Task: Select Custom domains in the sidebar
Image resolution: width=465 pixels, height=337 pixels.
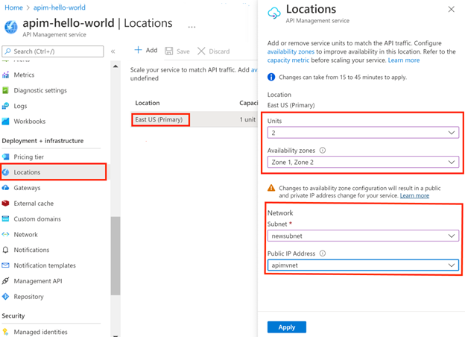Action: pyautogui.click(x=37, y=218)
